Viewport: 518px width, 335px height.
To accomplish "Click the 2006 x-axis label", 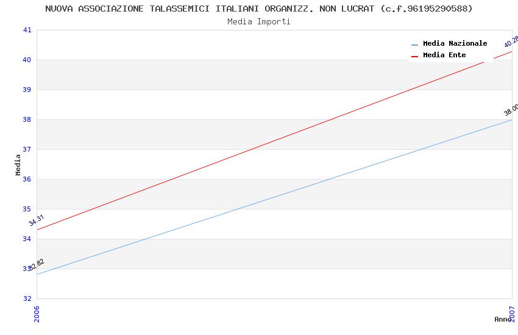I will [37, 314].
